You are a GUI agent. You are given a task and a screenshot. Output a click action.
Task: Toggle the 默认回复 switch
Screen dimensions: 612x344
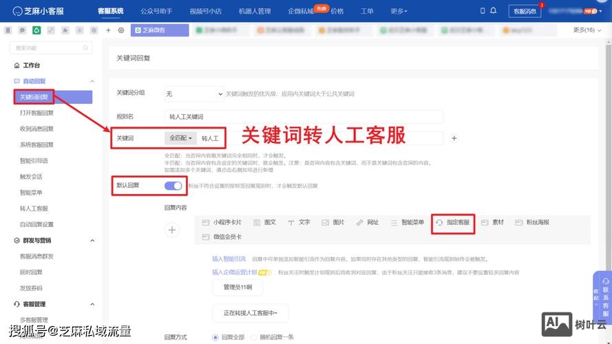point(173,186)
